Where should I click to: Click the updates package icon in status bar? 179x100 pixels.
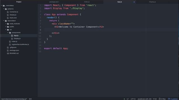(x=169, y=99)
